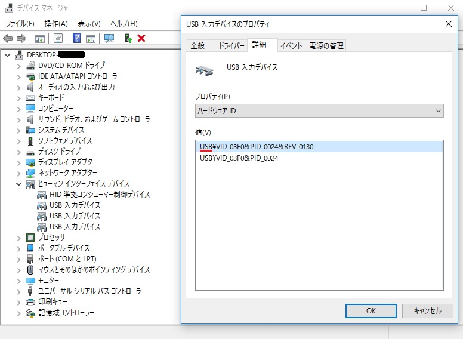Image resolution: width=463 pixels, height=339 pixels.
Task: Select the ポート (COM と LPT) icon
Action: tap(30, 259)
